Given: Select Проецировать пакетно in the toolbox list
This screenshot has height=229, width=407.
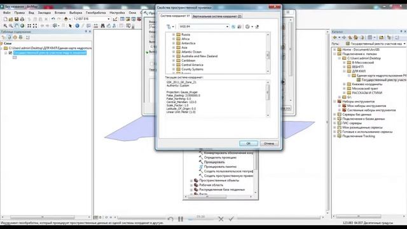Looking at the screenshot, I should (220, 167).
